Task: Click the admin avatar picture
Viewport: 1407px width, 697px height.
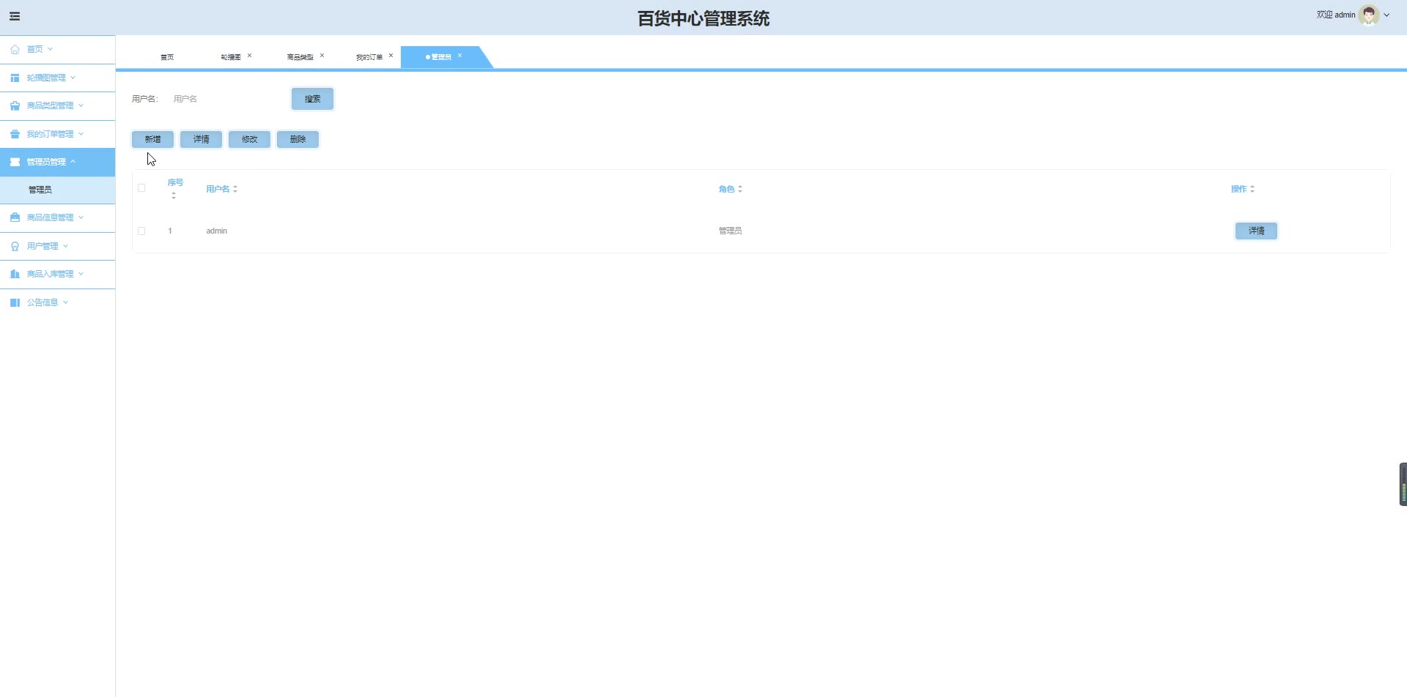Action: (1369, 15)
